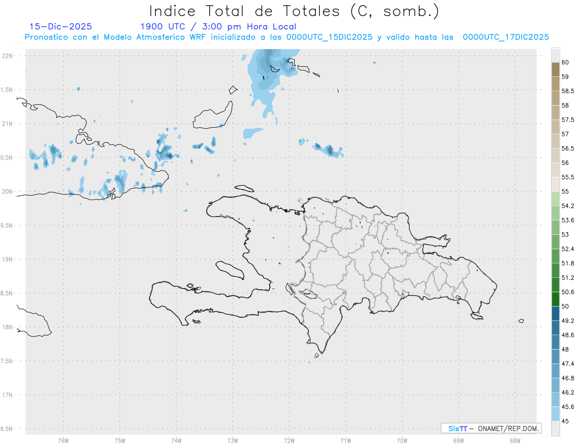
Task: Click the colorbar value '45.6'
Action: (568, 406)
